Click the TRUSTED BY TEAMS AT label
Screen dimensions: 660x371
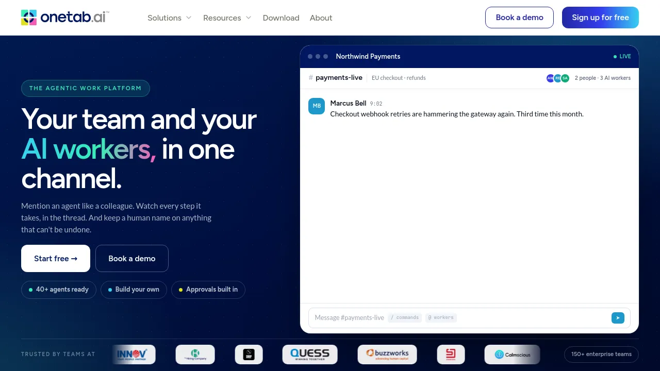point(58,355)
